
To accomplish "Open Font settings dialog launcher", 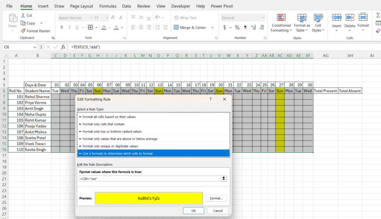I will [x=124, y=38].
